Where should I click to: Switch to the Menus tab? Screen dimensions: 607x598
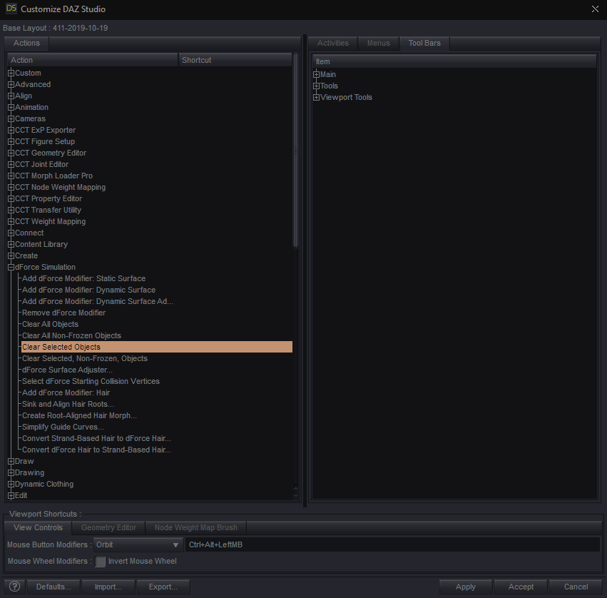tap(378, 43)
